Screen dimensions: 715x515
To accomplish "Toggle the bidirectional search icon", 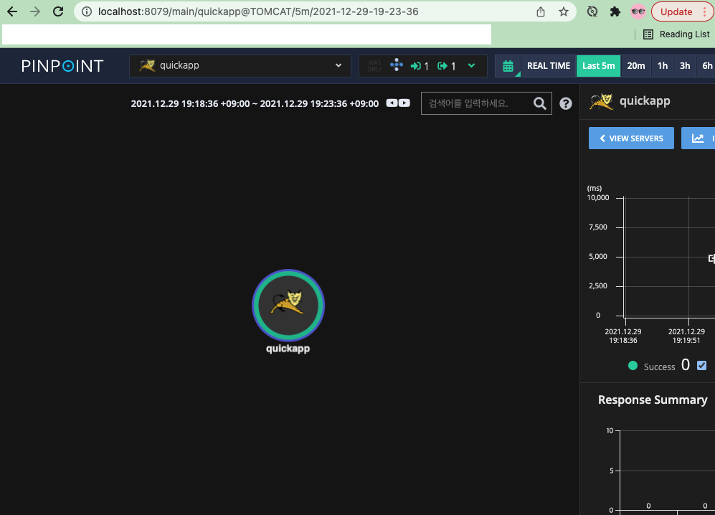I will 397,65.
